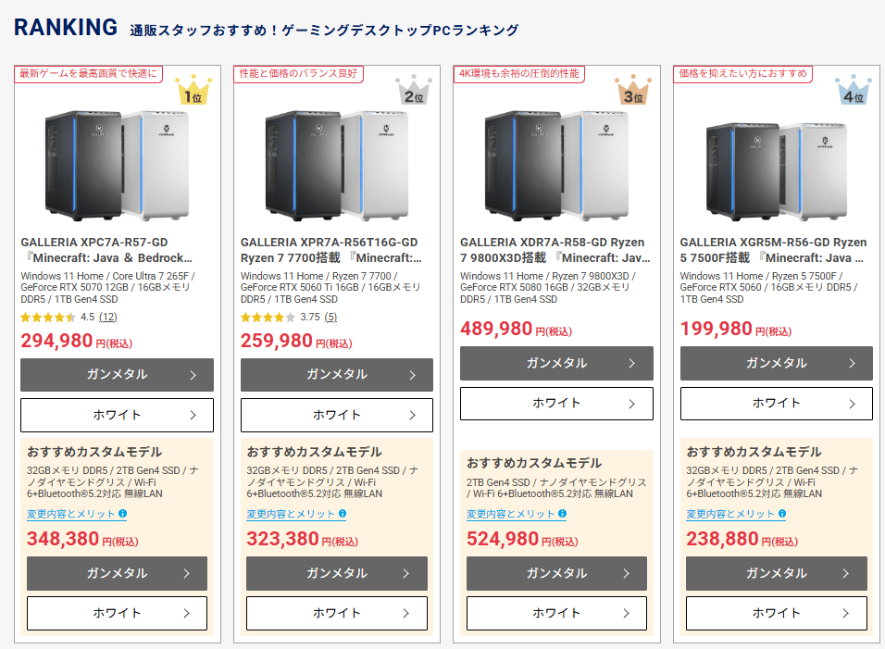Screen dimensions: 885x649
Task: Click the 2nd place silver crown badge
Action: point(414,91)
